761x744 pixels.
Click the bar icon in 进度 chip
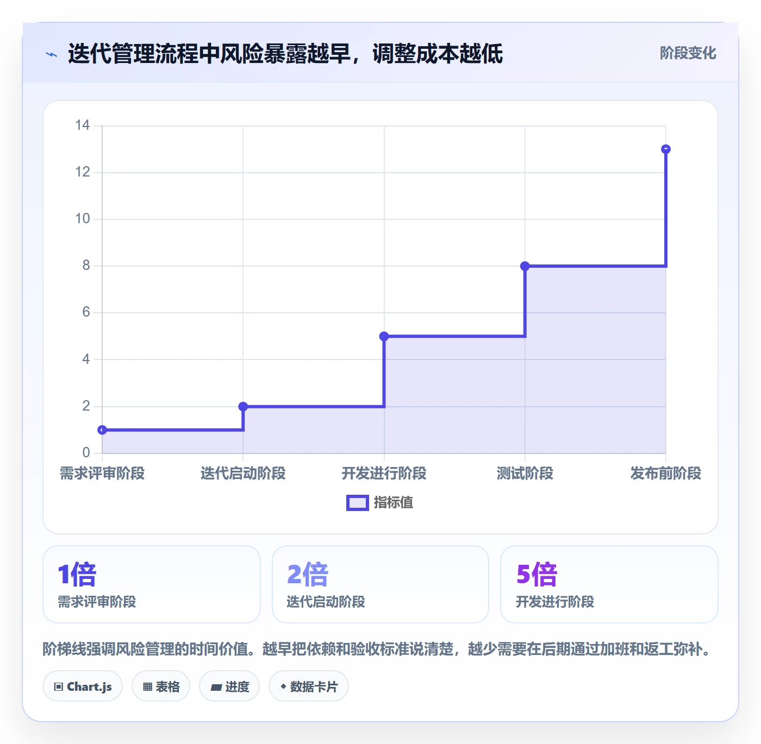(216, 688)
